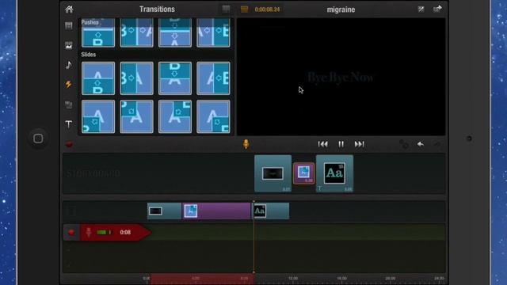Tap the share export icon
507x285 pixels.
(437, 9)
